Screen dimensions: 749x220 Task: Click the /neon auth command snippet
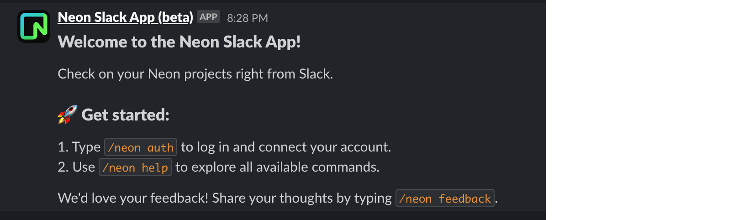pos(141,147)
